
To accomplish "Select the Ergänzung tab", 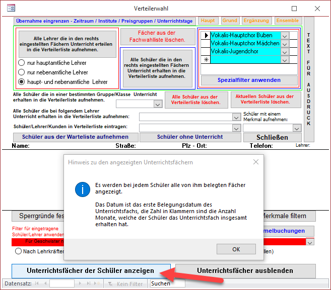I will [256, 21].
